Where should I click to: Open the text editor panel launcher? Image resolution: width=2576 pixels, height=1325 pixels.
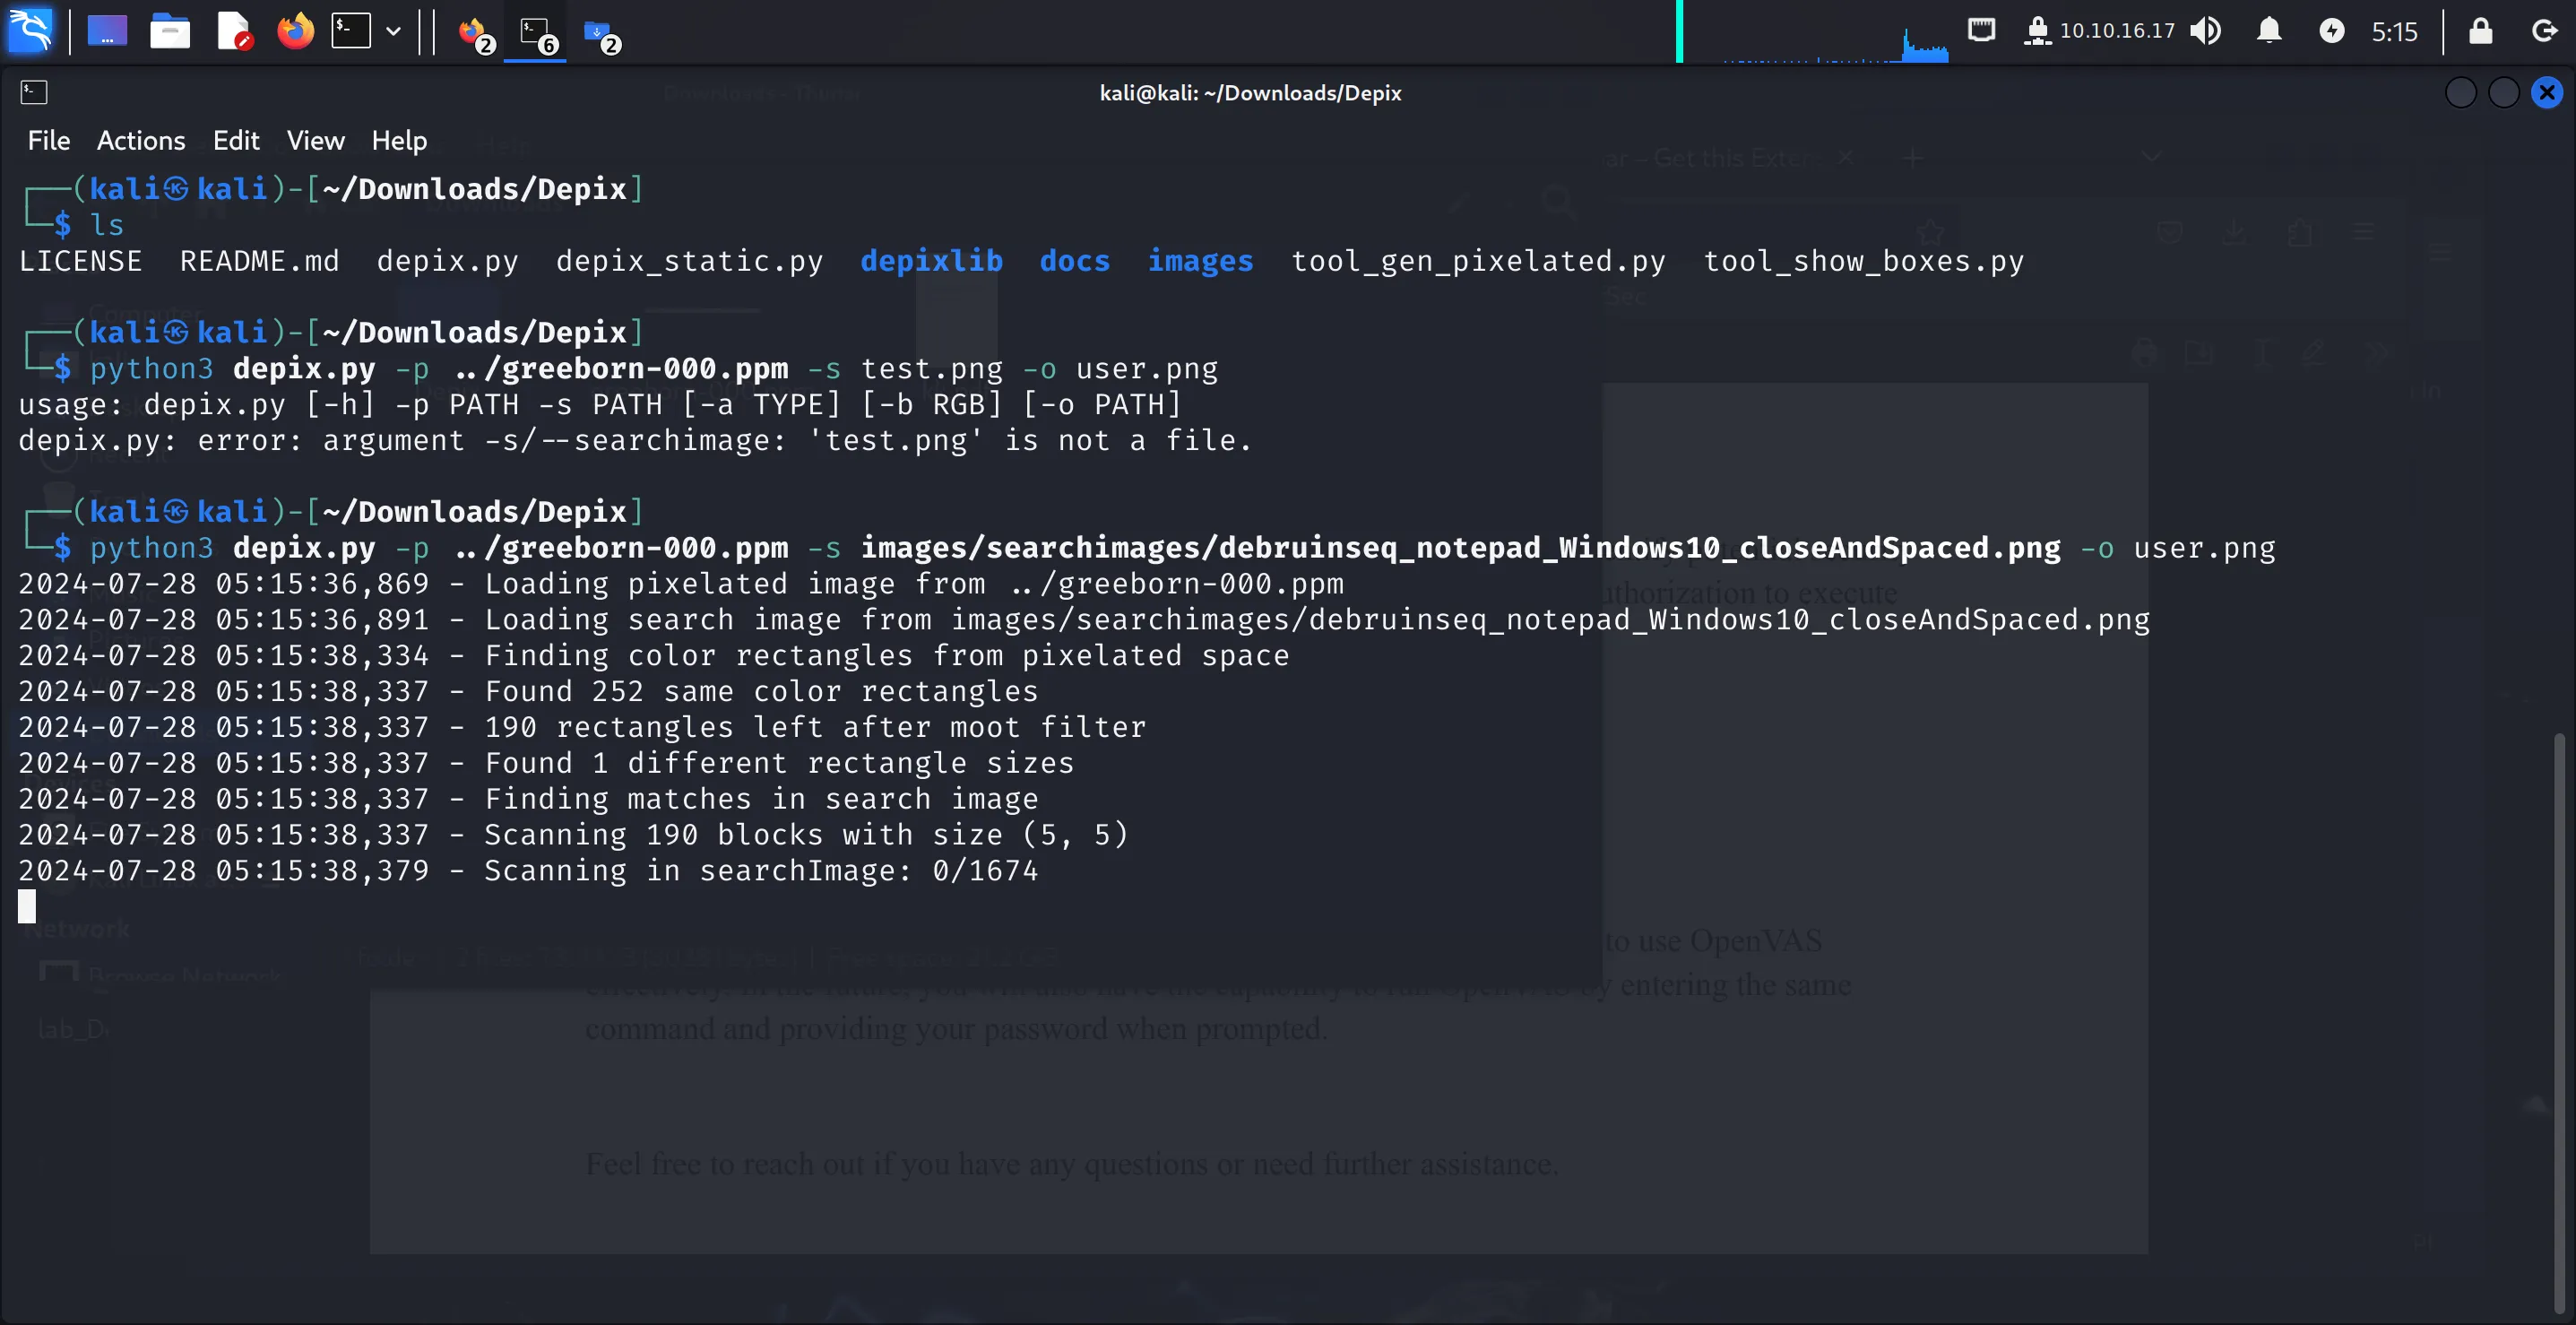[x=233, y=31]
